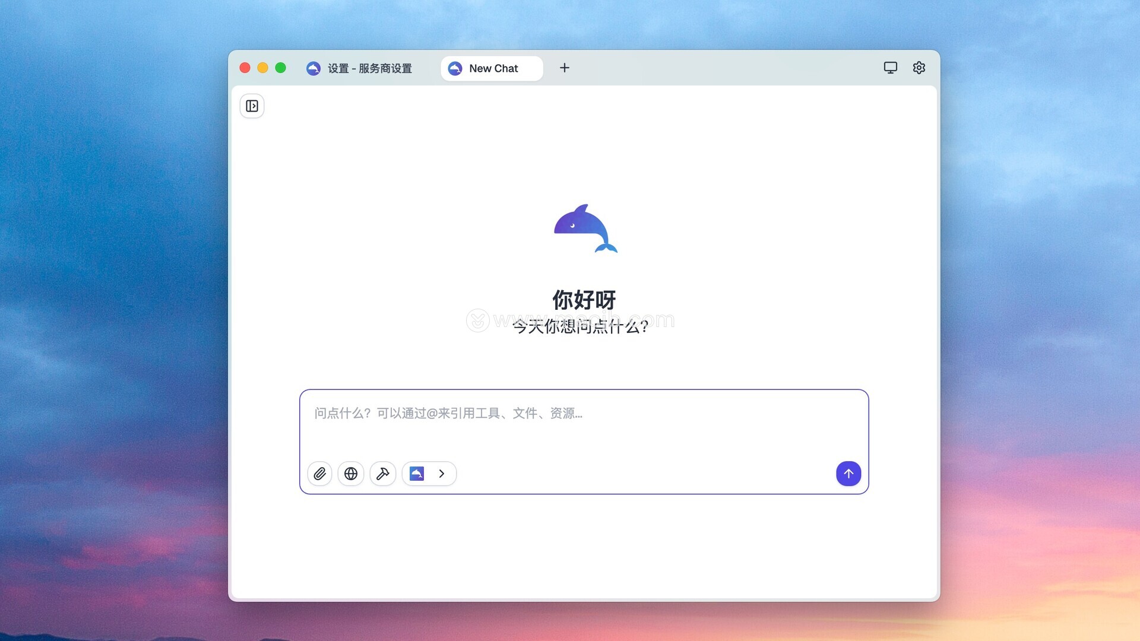Viewport: 1140px width, 641px height.
Task: Add a new tab with the plus button
Action: click(565, 68)
